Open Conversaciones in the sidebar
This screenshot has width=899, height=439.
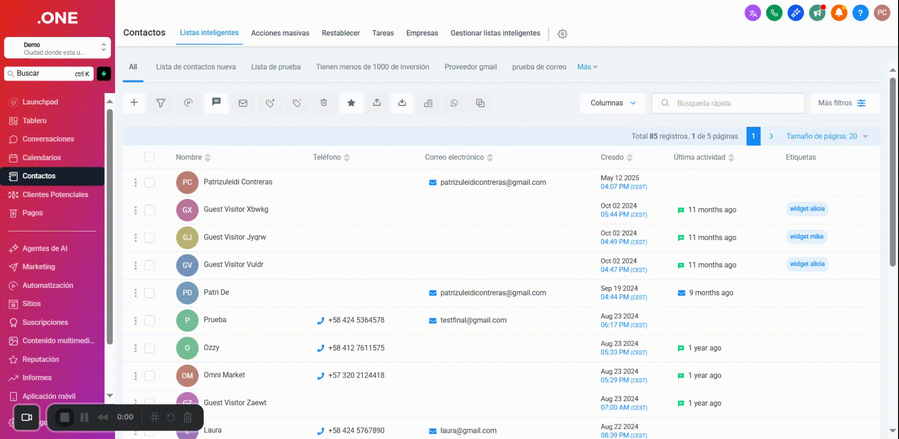48,139
